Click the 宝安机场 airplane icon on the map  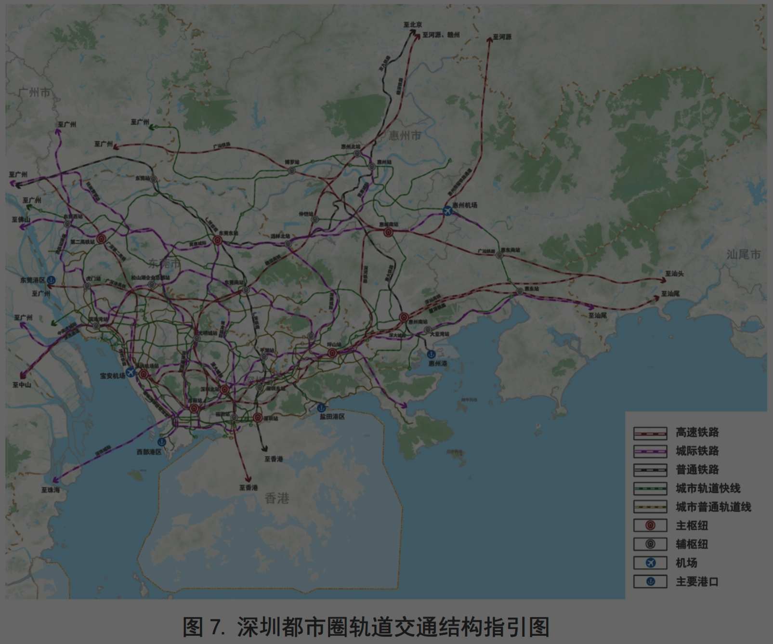pyautogui.click(x=130, y=371)
